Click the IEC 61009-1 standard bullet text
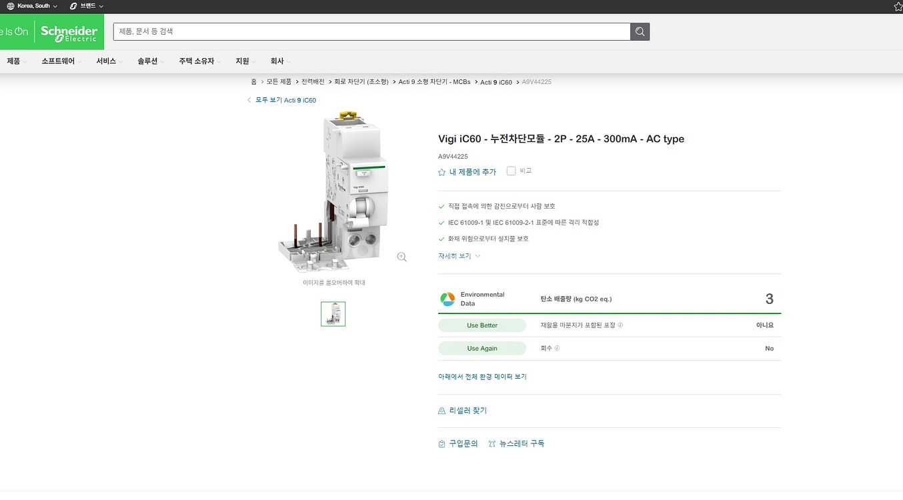Screen dimensions: 903x500 pyautogui.click(x=524, y=223)
